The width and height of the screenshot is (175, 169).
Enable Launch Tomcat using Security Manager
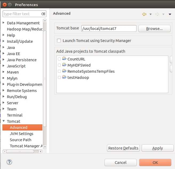click(x=59, y=41)
